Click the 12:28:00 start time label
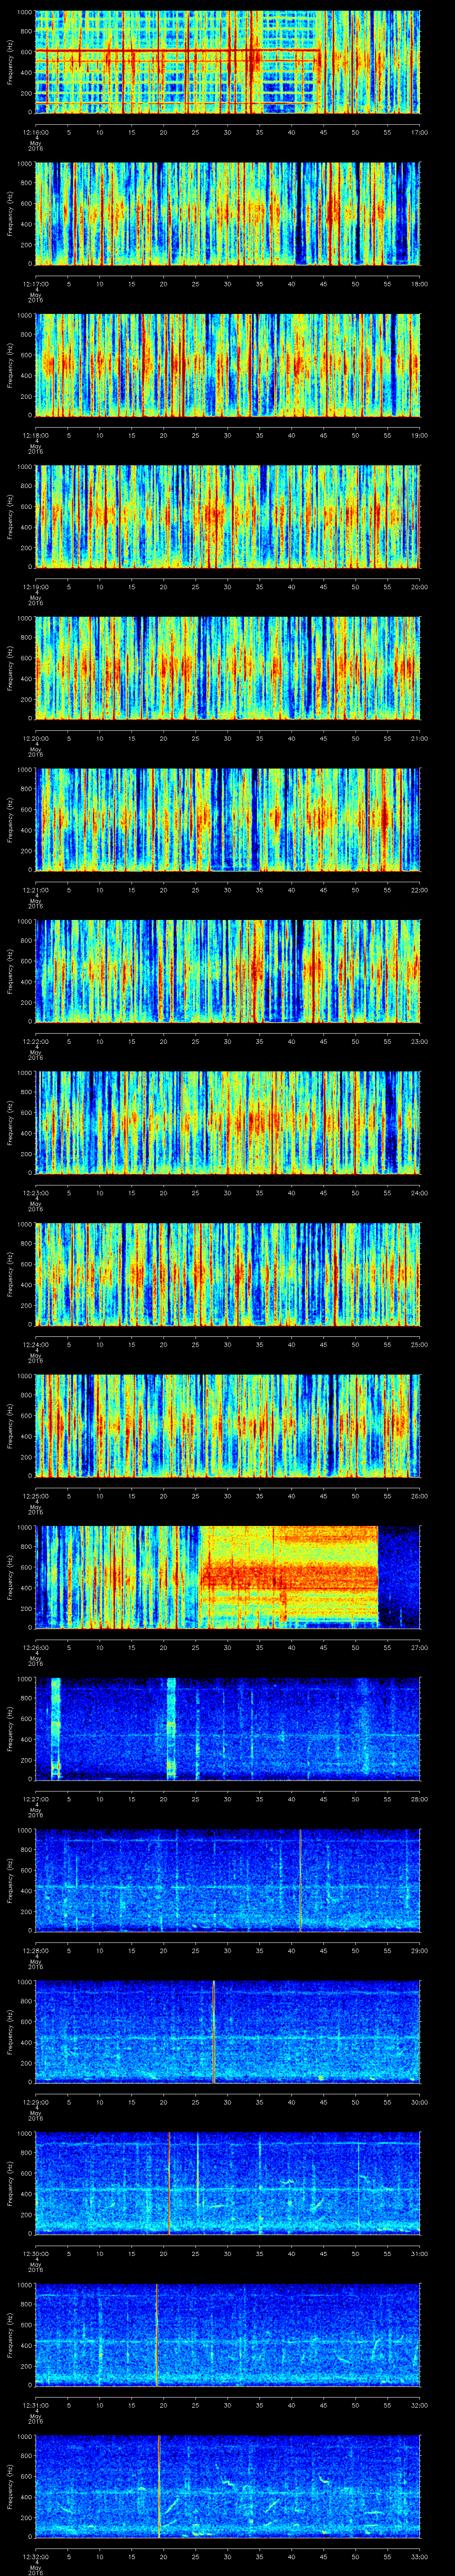Image resolution: width=455 pixels, height=2576 pixels. [x=36, y=1950]
